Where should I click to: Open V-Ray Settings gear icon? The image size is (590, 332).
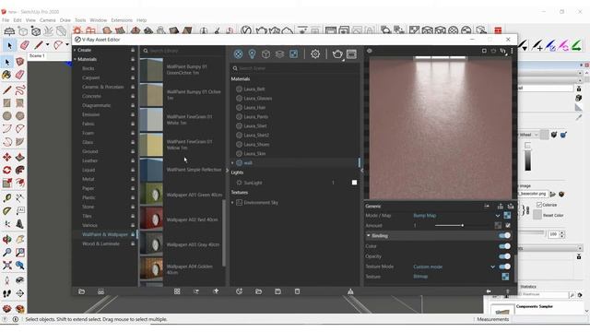(x=315, y=54)
